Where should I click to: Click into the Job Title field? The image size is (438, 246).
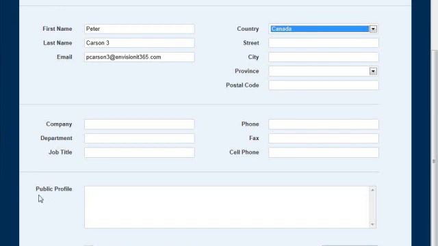pyautogui.click(x=139, y=152)
